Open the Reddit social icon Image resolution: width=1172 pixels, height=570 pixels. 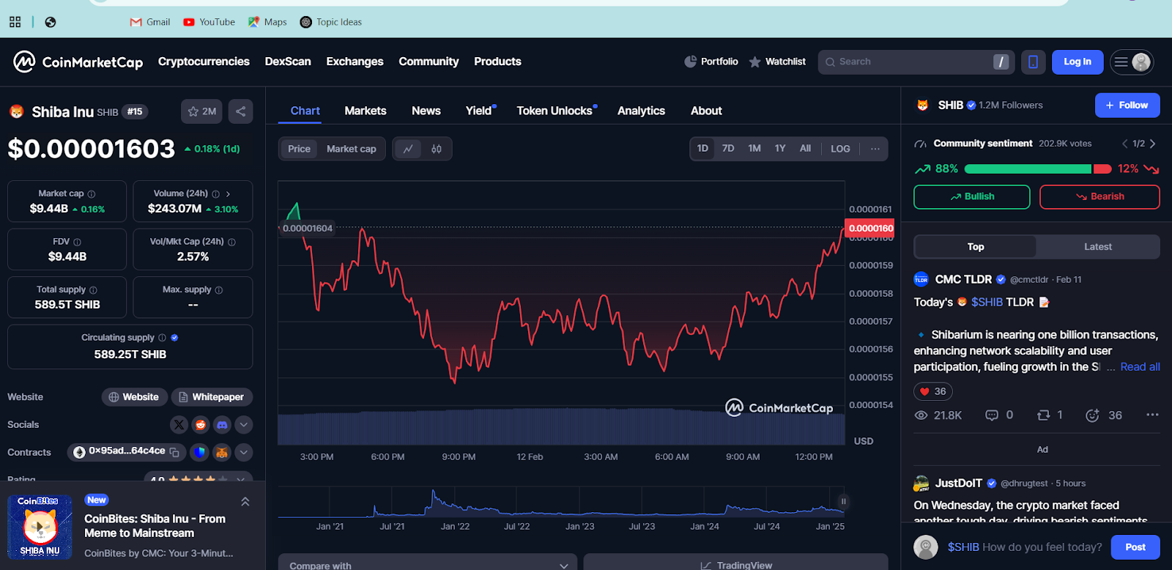pyautogui.click(x=200, y=425)
